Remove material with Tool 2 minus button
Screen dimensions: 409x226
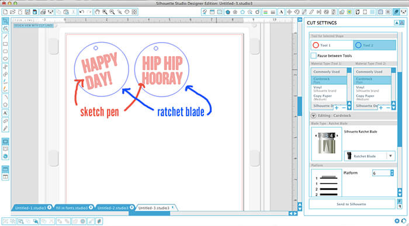pos(388,107)
